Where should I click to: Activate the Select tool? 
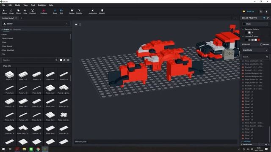tap(5, 11)
